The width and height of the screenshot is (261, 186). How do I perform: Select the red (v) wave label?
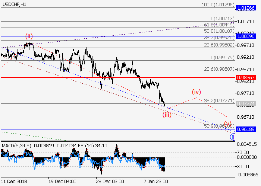coord(228,124)
